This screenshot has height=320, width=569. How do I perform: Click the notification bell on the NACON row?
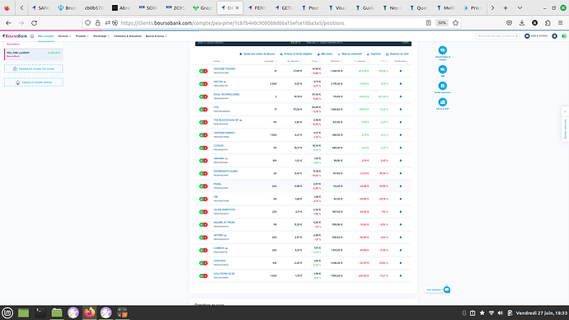(x=401, y=84)
